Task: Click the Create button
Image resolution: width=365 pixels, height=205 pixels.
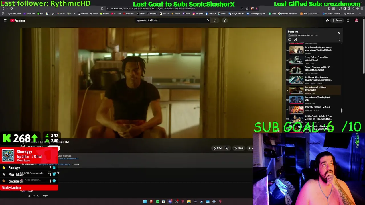Action: [x=337, y=20]
